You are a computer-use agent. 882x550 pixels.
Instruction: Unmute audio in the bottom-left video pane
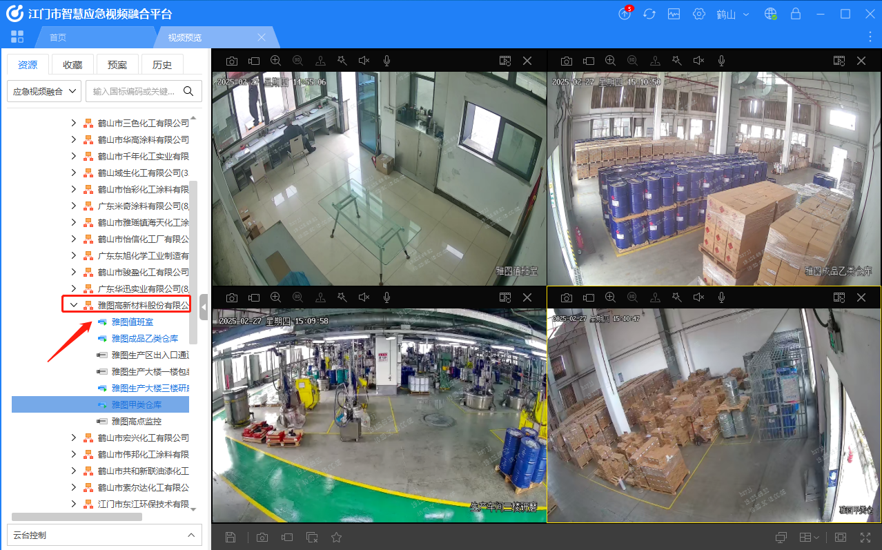[364, 297]
